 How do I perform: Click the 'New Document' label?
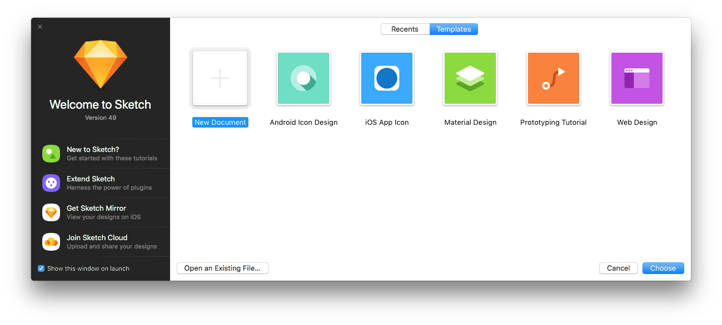click(220, 123)
